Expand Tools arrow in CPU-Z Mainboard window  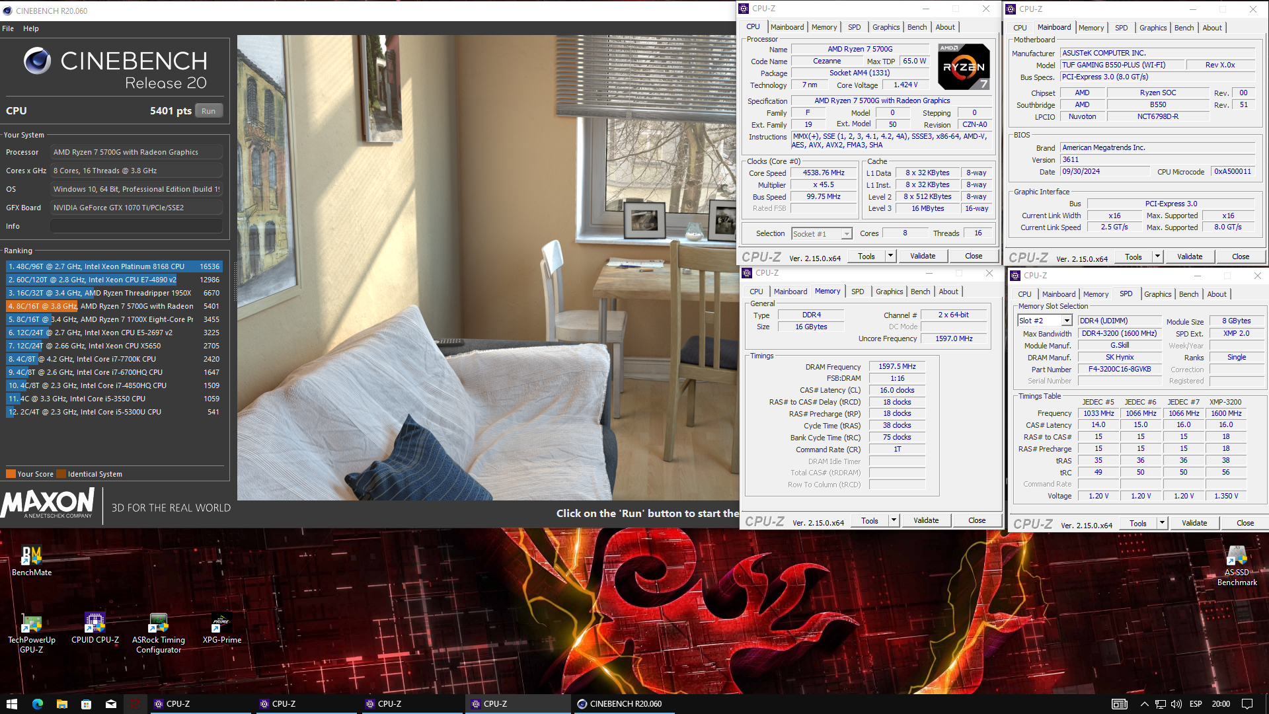[x=1157, y=257]
